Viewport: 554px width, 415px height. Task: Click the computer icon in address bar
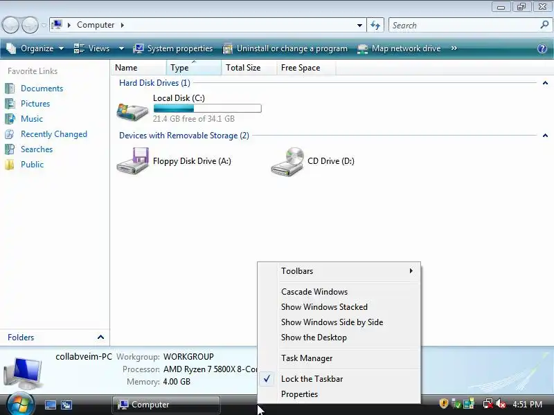pyautogui.click(x=57, y=25)
